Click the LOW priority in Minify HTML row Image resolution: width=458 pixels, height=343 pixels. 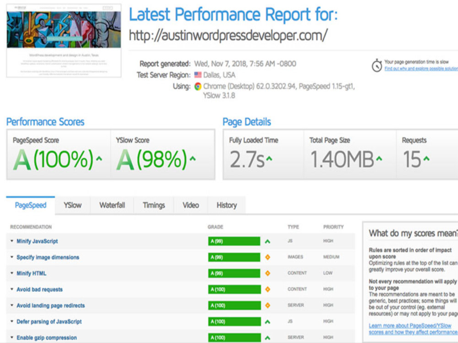(x=328, y=273)
